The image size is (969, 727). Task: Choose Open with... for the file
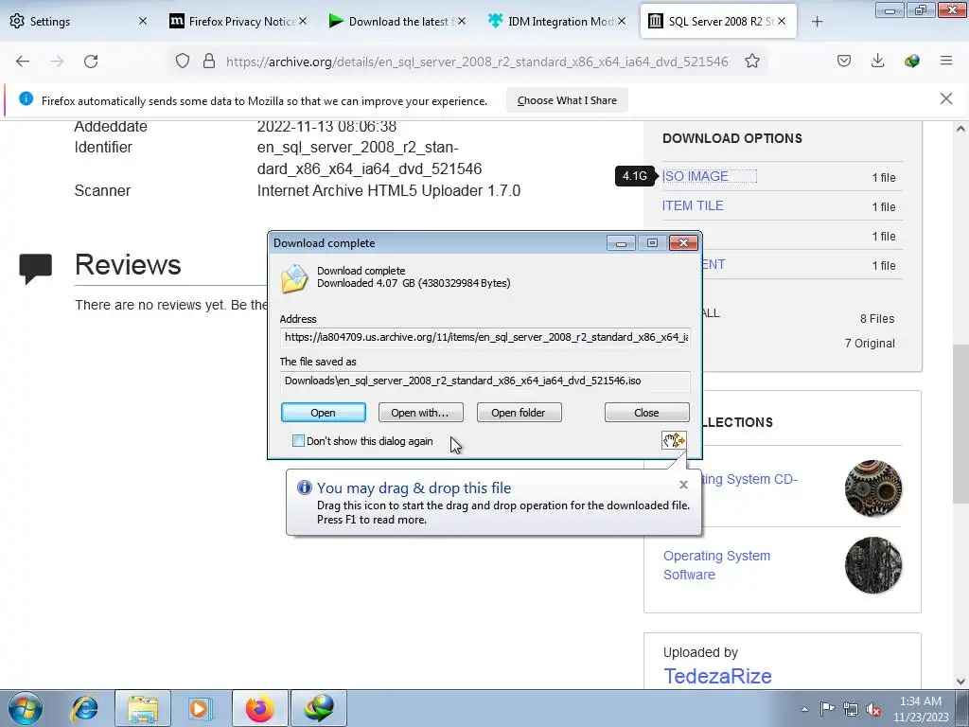420,413
